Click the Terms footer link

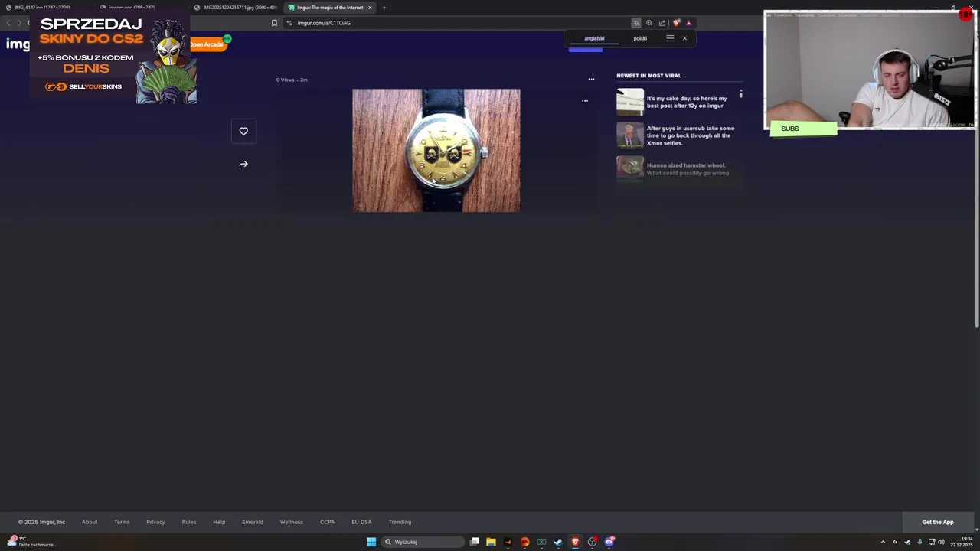point(122,522)
